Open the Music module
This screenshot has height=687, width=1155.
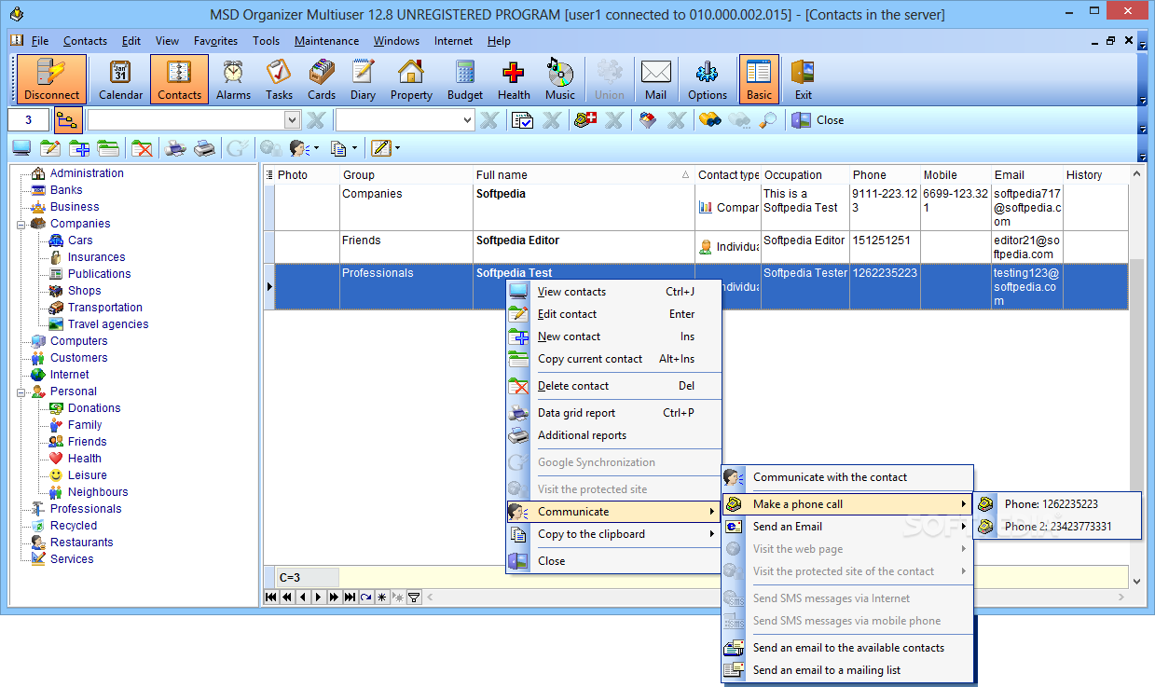[x=560, y=79]
